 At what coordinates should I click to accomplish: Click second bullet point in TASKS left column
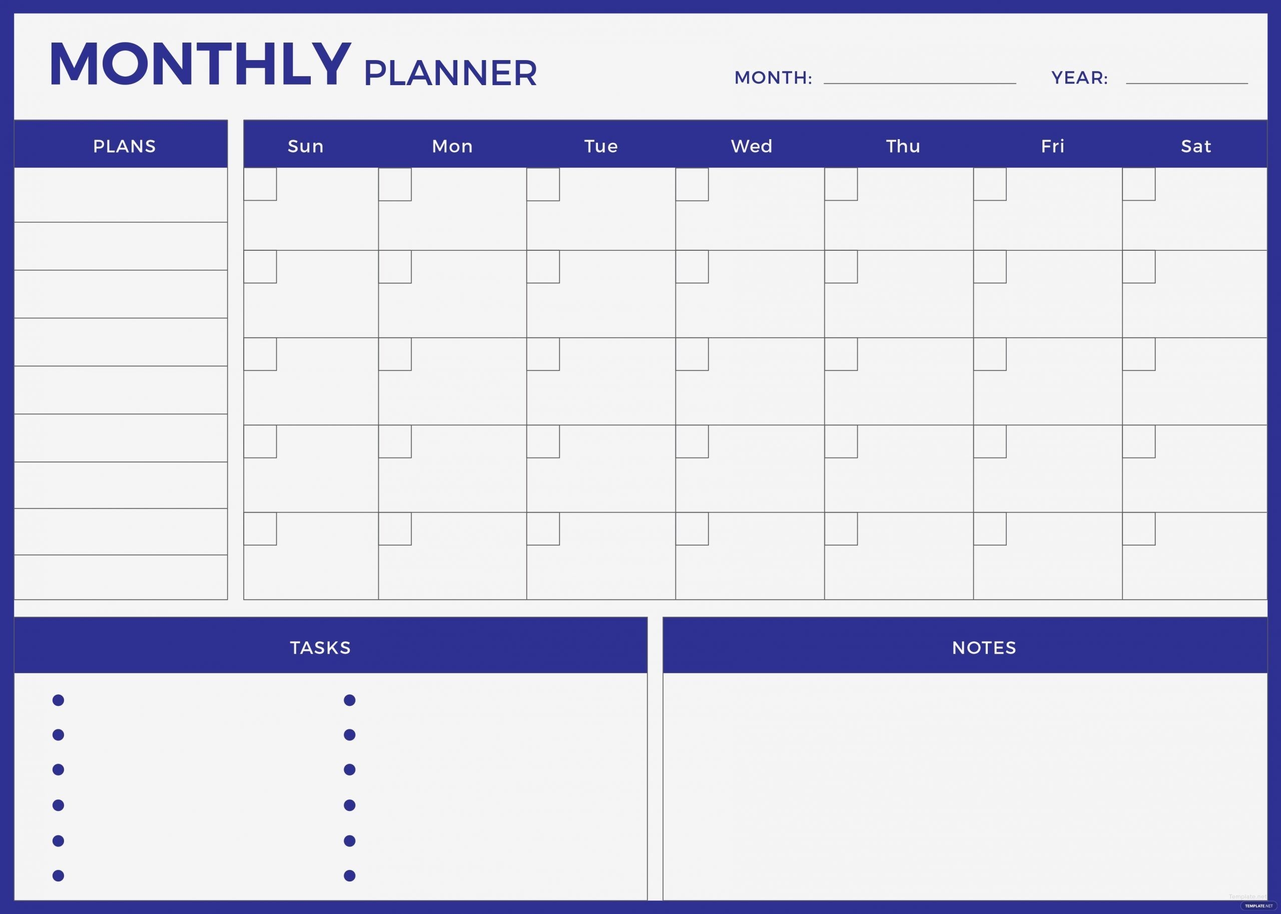(58, 735)
